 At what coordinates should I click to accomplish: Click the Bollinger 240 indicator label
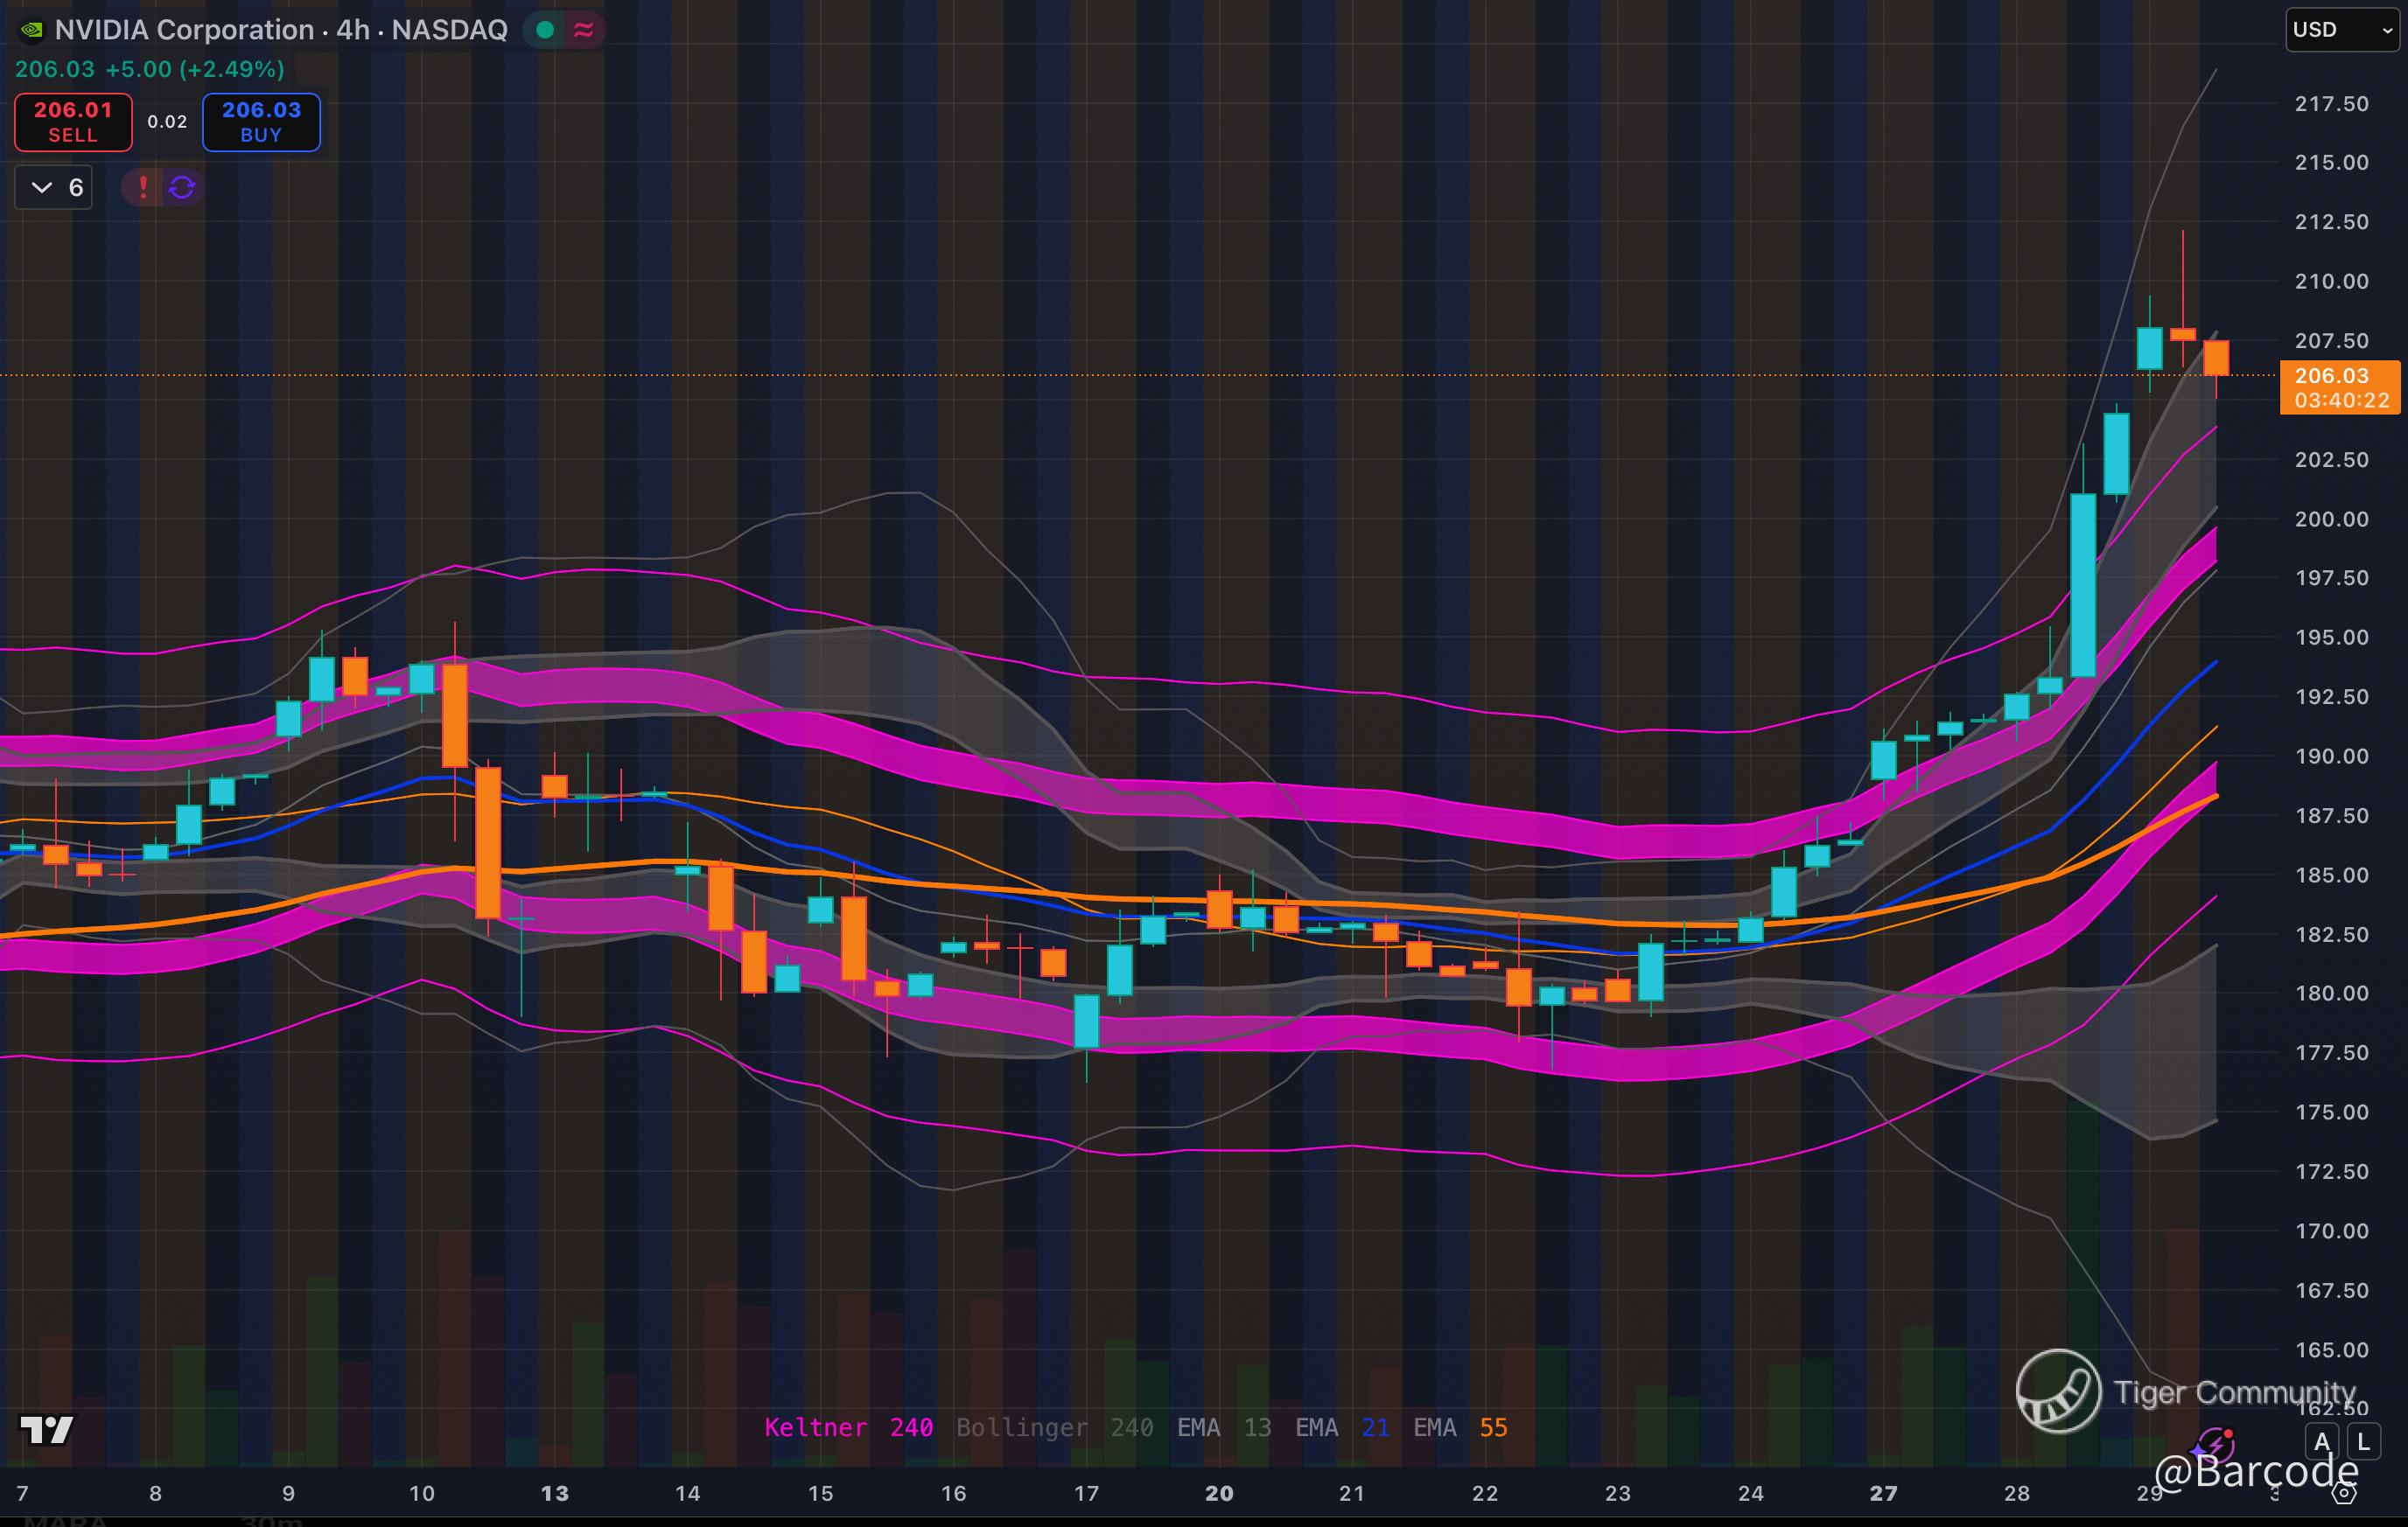point(1054,1427)
